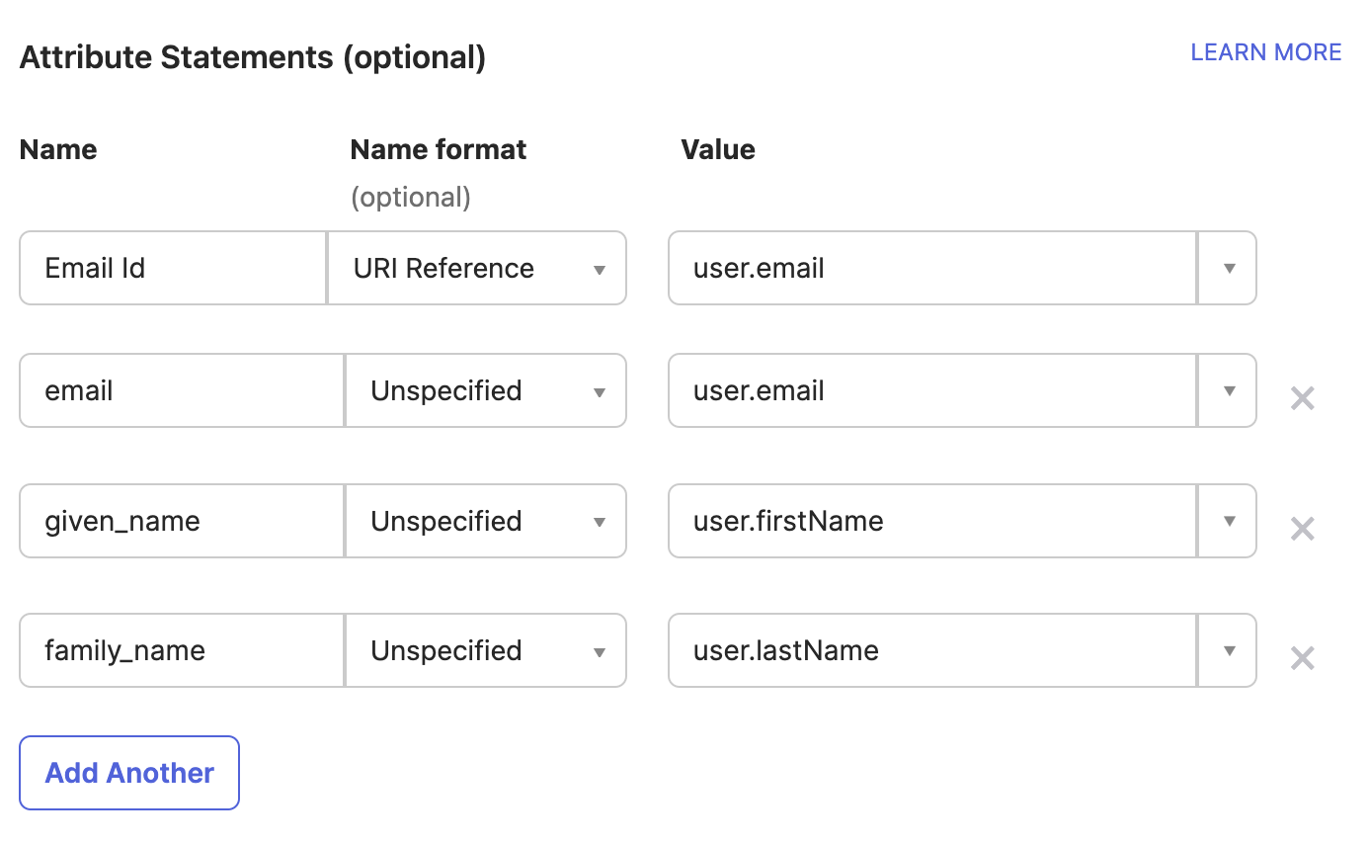Edit the user.email value in email row
Viewport: 1369px width, 844px height.
click(x=932, y=390)
